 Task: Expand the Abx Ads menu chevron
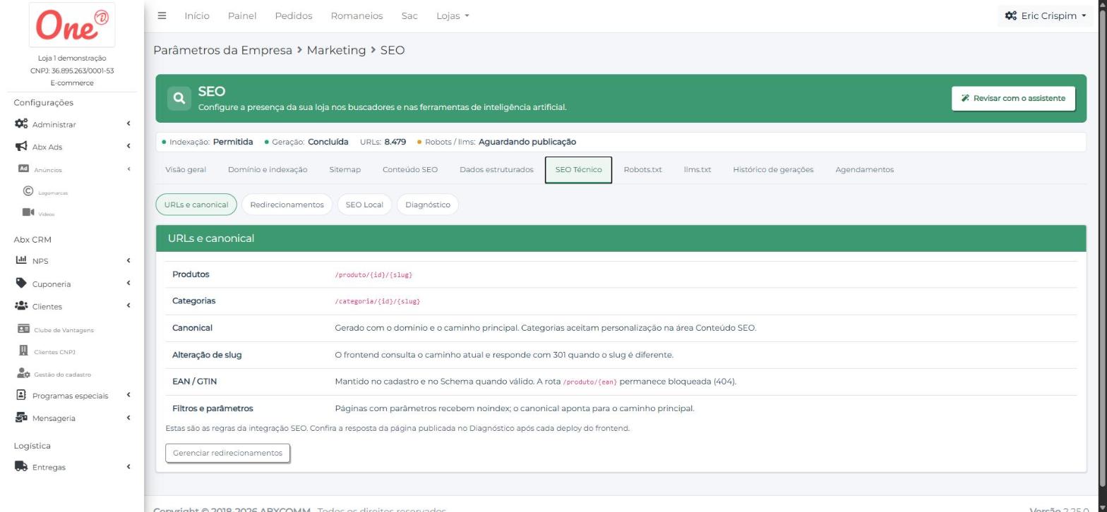point(128,147)
